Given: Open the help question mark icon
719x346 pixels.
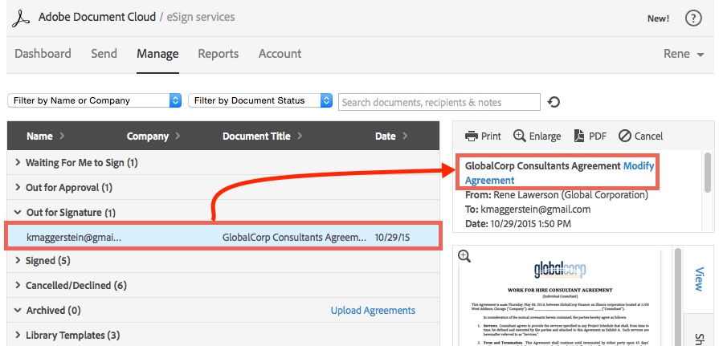Looking at the screenshot, I should coord(693,18).
